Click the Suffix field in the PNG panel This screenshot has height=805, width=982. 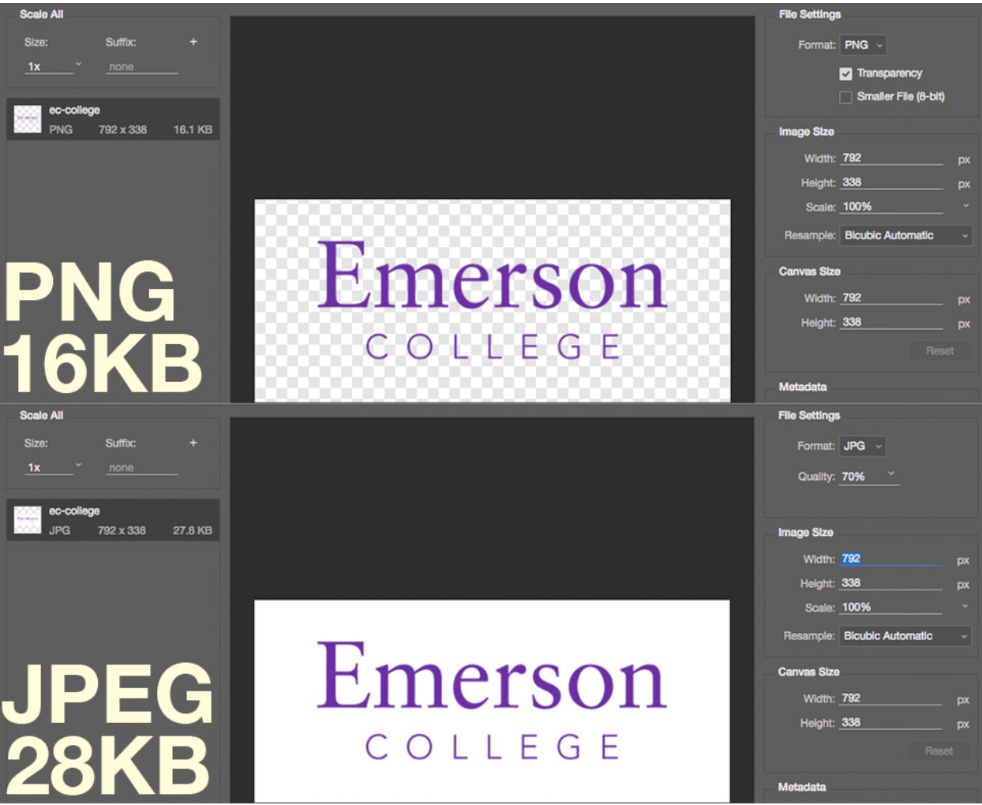[x=142, y=67]
